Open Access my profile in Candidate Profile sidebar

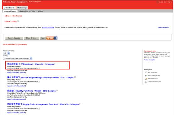point(149,60)
